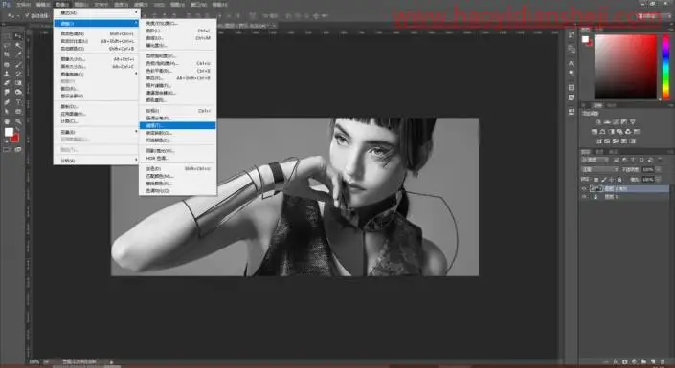Open the Filter menu in menu bar
Screen dimensions: 675x368
(141, 4)
